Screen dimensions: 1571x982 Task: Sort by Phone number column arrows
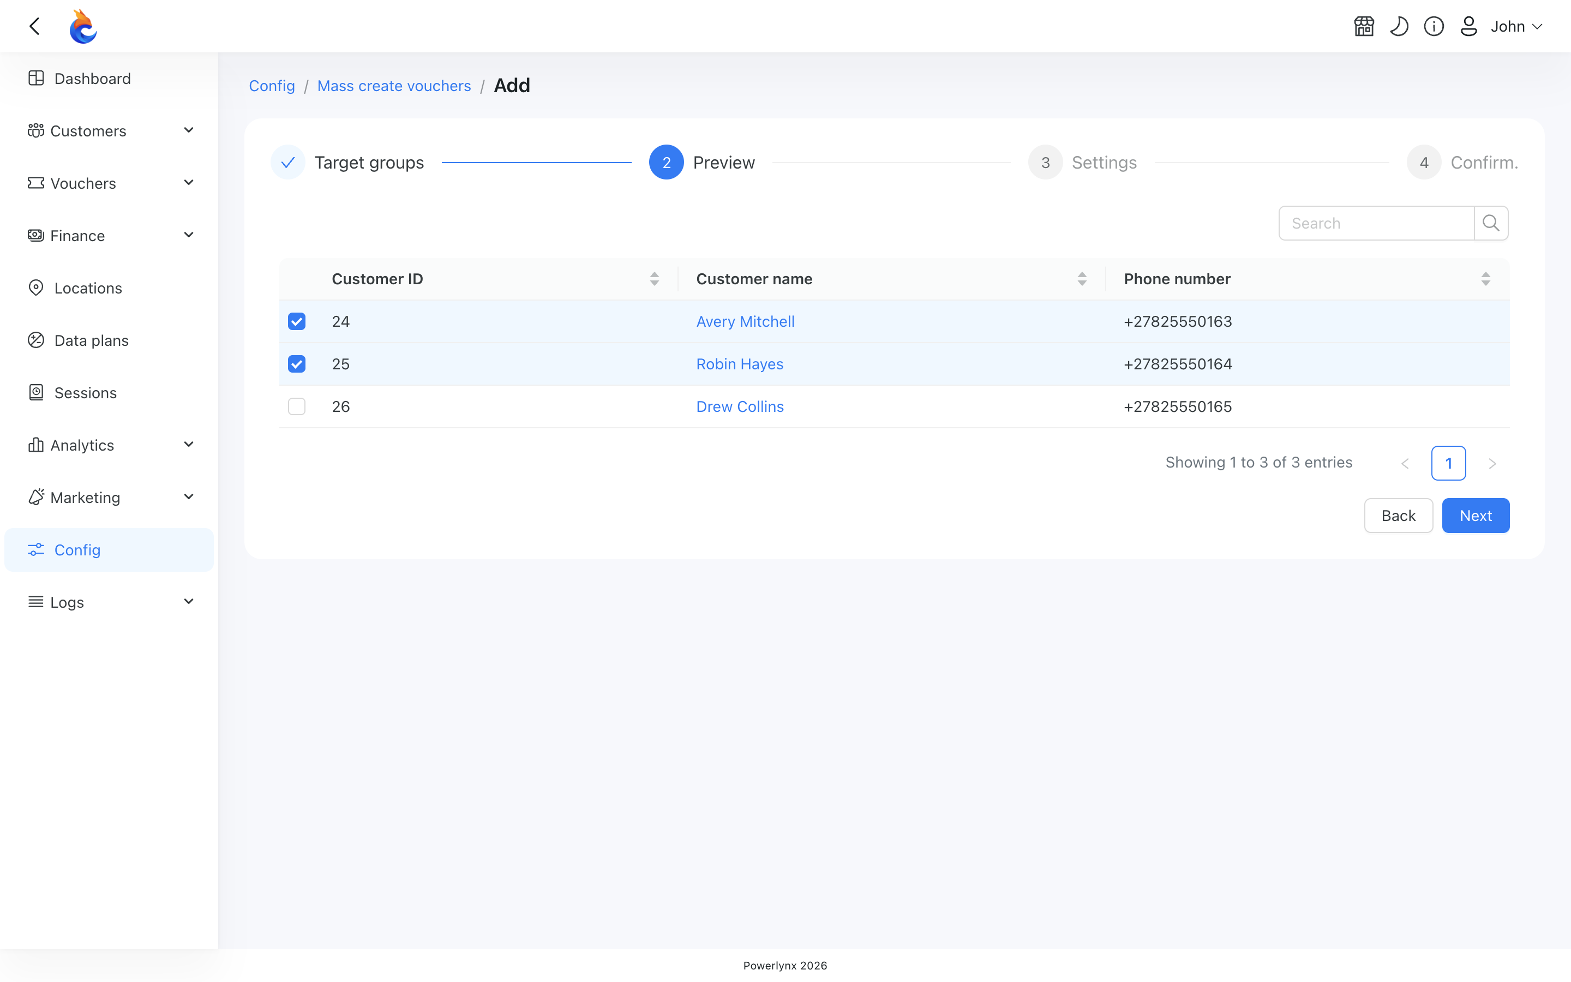[1486, 279]
